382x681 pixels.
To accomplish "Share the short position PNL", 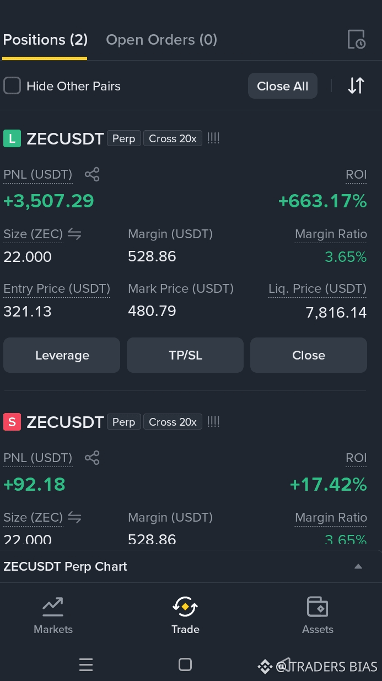I will 92,458.
